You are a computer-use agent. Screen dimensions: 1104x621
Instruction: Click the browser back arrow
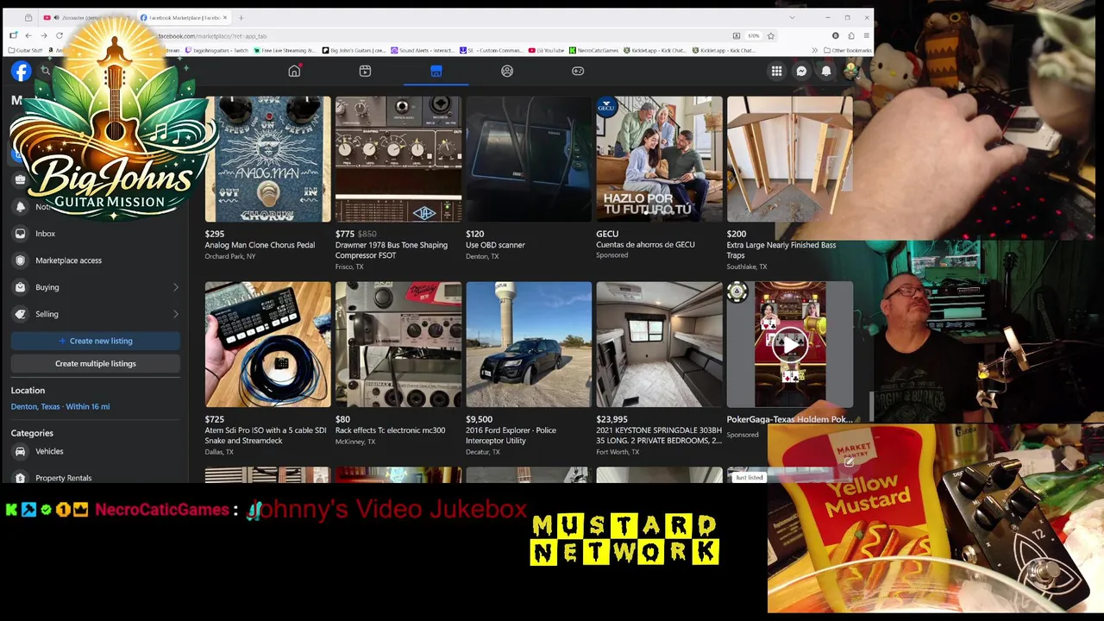[x=28, y=35]
